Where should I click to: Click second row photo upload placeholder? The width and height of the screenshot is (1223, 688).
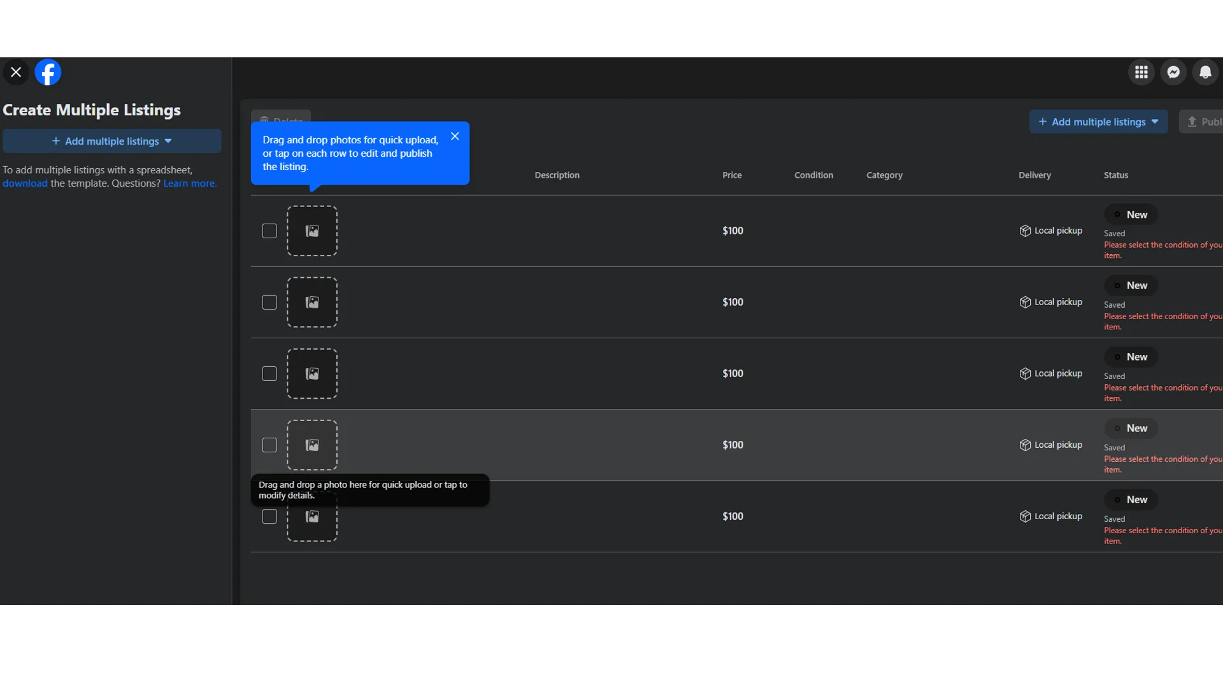(312, 302)
